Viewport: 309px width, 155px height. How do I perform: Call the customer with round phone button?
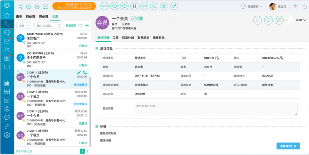pos(258,20)
